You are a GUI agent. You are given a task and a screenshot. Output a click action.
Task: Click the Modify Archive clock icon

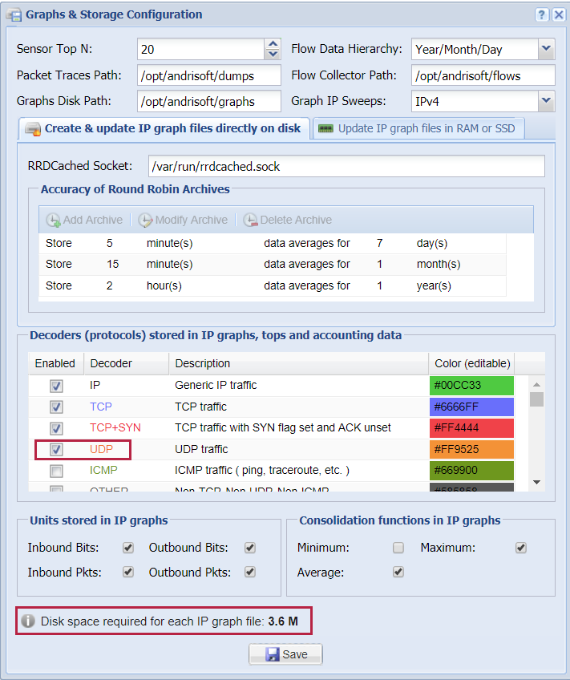tap(145, 220)
